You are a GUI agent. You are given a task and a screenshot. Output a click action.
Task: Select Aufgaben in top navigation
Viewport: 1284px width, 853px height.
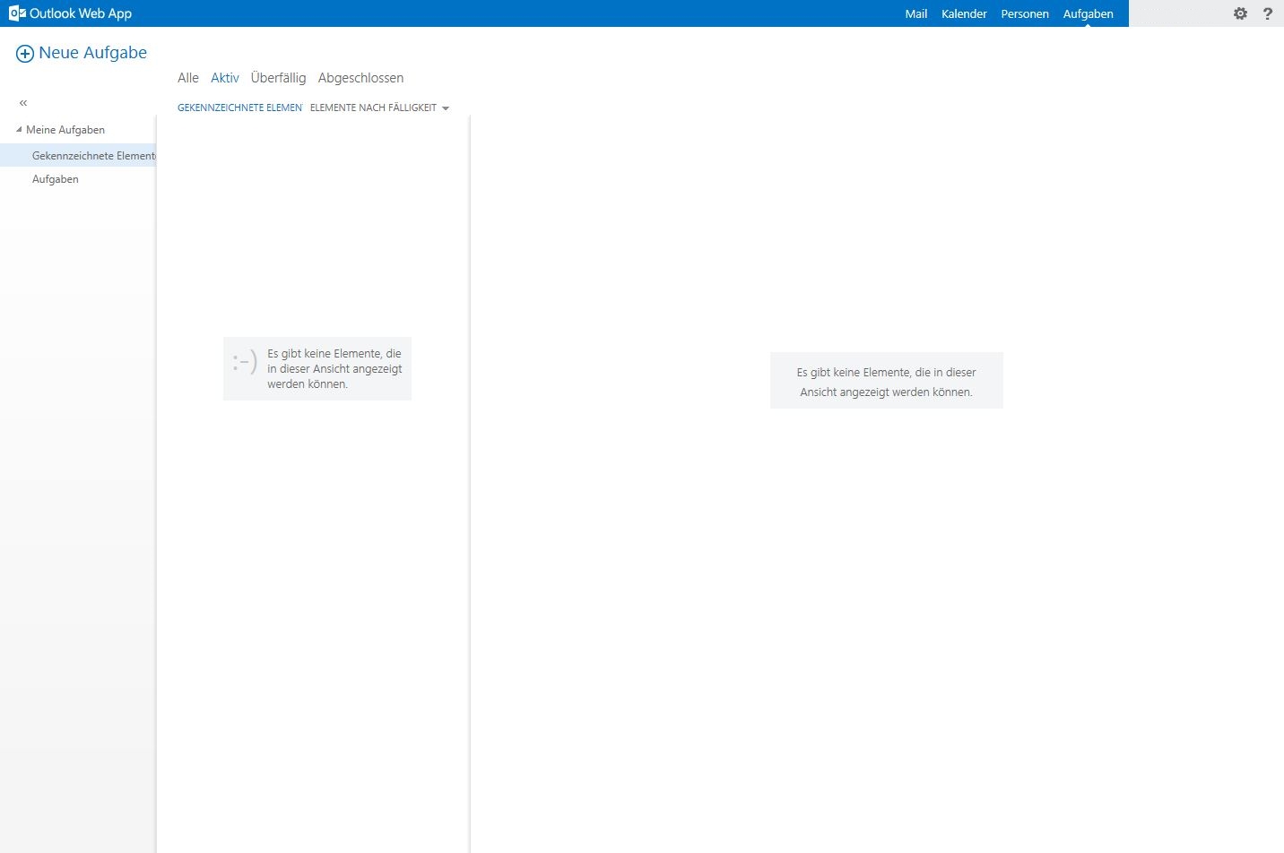click(x=1089, y=13)
